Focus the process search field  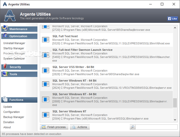(x=156, y=127)
